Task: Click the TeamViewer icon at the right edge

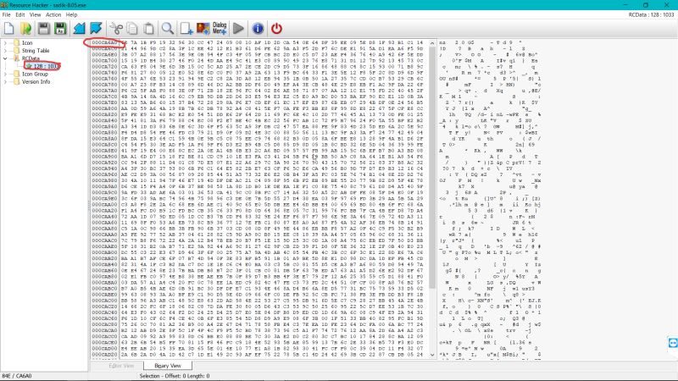Action: tap(673, 343)
